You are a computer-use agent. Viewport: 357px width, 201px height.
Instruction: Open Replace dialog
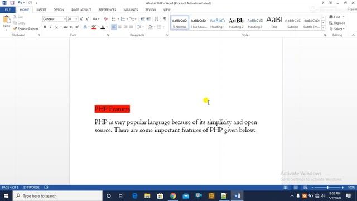point(337,23)
